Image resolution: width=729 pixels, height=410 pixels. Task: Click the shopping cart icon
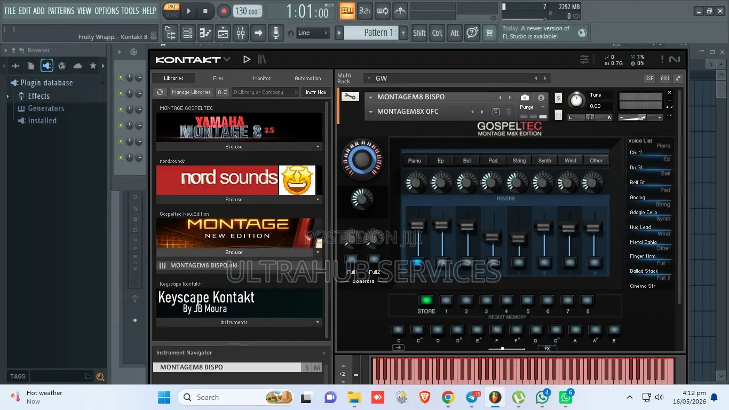coord(489,33)
